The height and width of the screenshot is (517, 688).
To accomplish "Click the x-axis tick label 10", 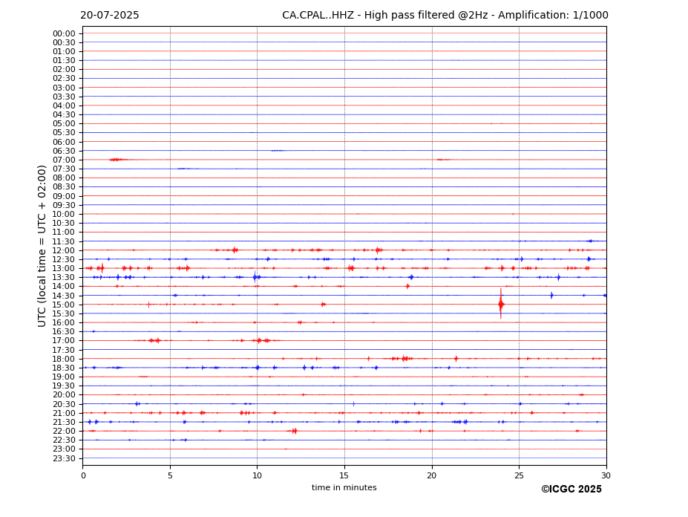I will point(257,475).
